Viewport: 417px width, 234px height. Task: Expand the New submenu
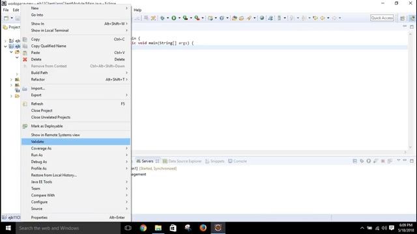click(x=76, y=8)
